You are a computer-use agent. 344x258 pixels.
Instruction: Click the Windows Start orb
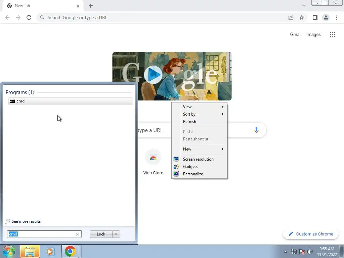pyautogui.click(x=9, y=251)
